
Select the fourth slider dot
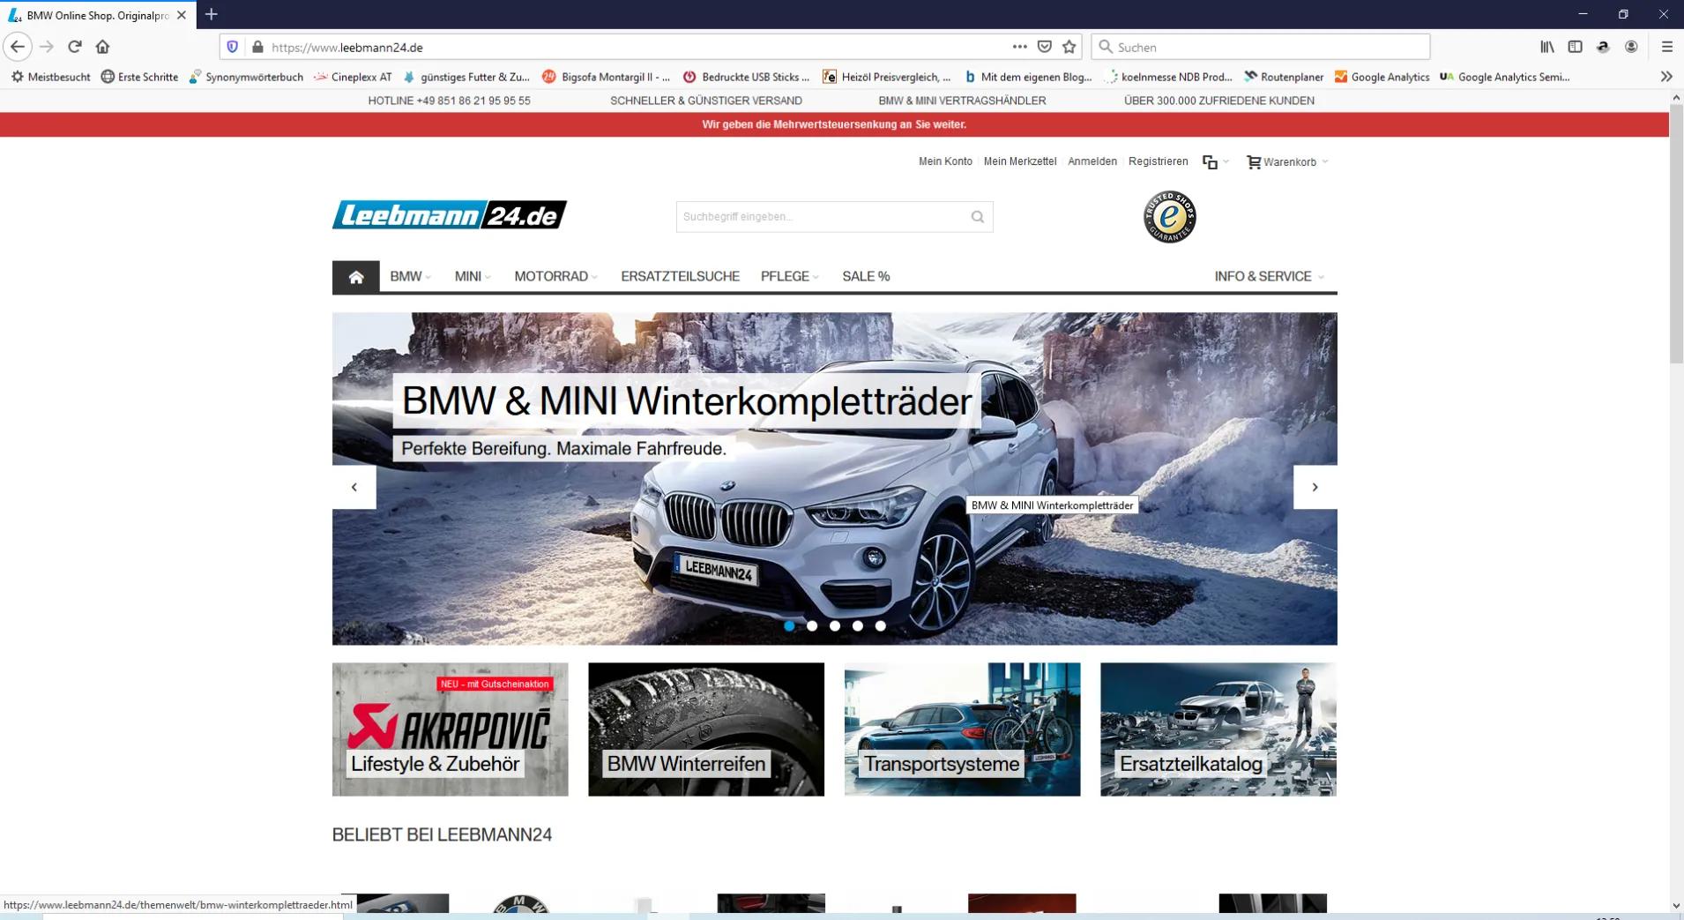click(x=858, y=625)
